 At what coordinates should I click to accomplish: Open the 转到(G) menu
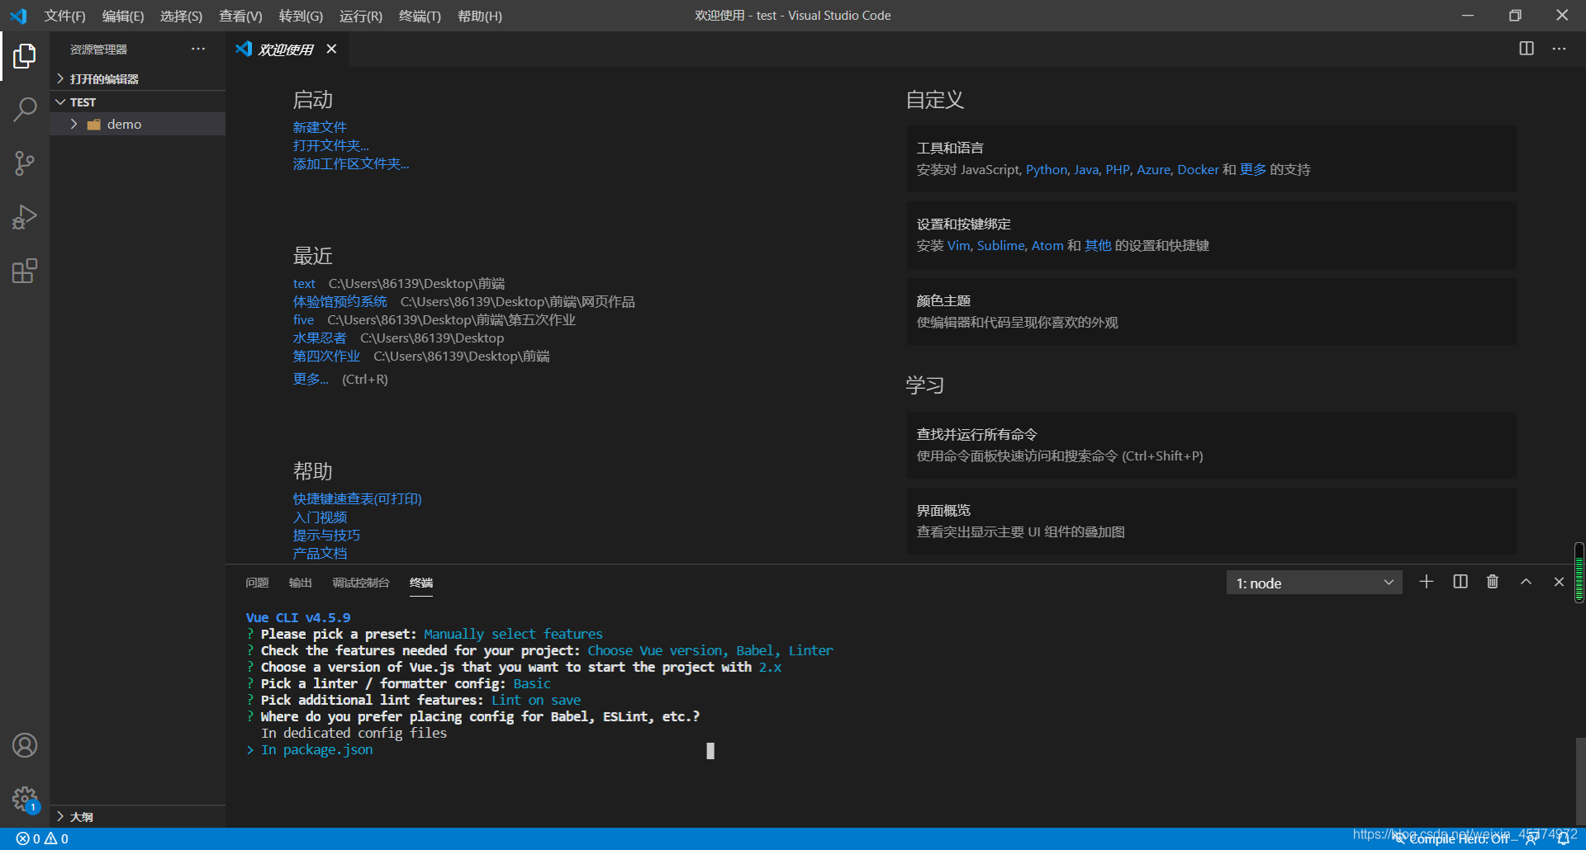pos(301,16)
